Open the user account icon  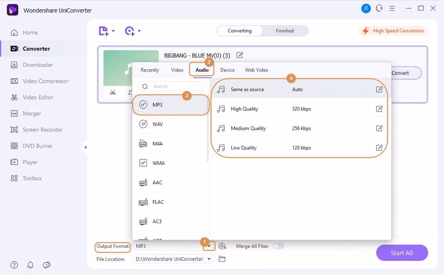coord(366,8)
